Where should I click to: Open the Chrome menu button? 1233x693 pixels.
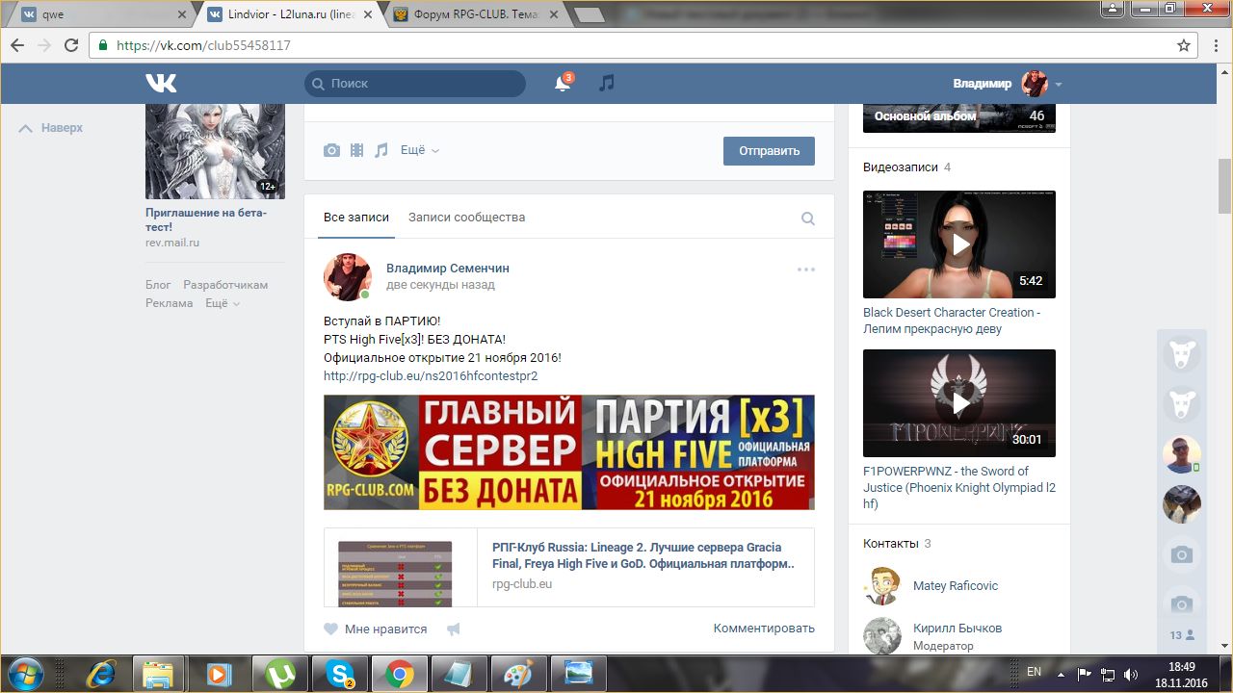1214,45
